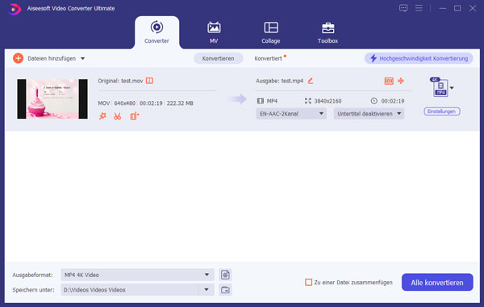Click the Ausgabe: test.mp4 text
This screenshot has height=307, width=484.
point(279,81)
